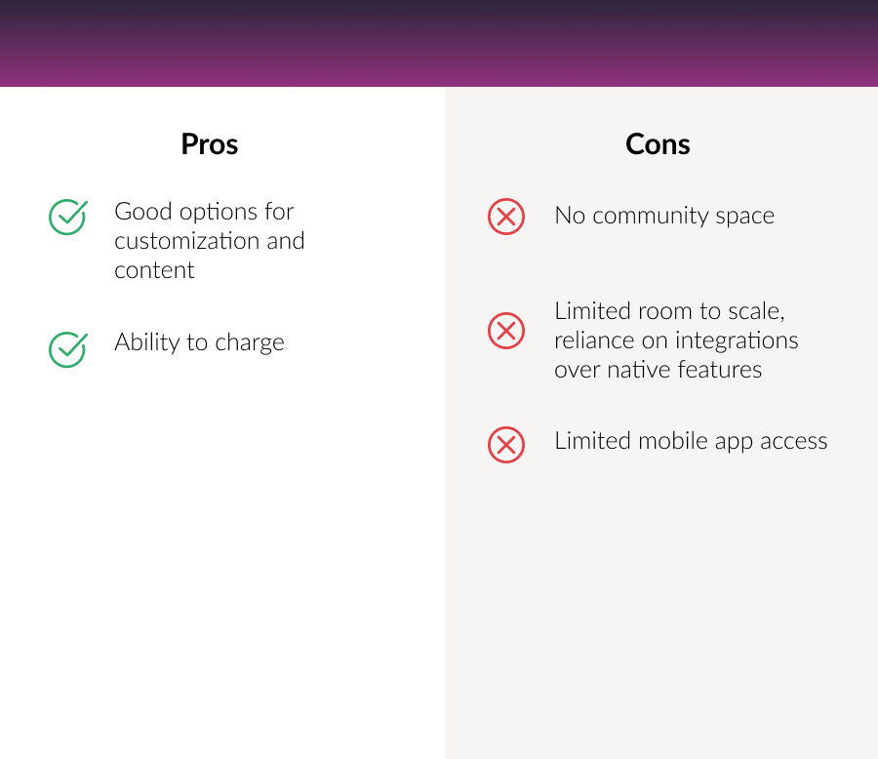Click the word 'content' in Pros list
This screenshot has height=759, width=878.
coord(154,270)
